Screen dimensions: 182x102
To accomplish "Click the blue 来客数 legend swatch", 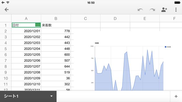I will [x=166, y=47].
